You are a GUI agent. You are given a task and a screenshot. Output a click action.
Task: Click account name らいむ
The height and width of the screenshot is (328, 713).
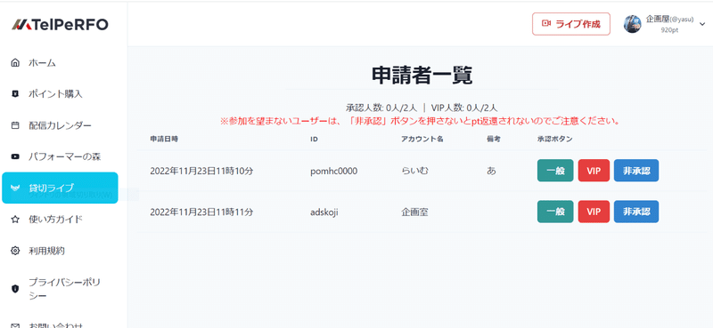click(414, 171)
